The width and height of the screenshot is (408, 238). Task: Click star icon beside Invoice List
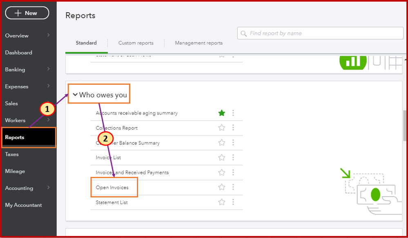click(222, 157)
